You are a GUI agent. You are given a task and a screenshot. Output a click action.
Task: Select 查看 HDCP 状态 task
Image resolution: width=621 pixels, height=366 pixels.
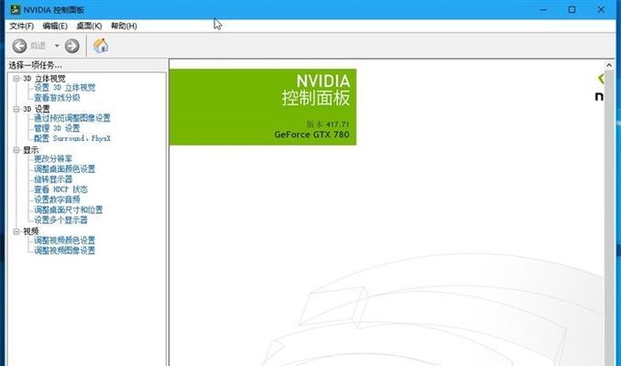(x=60, y=189)
